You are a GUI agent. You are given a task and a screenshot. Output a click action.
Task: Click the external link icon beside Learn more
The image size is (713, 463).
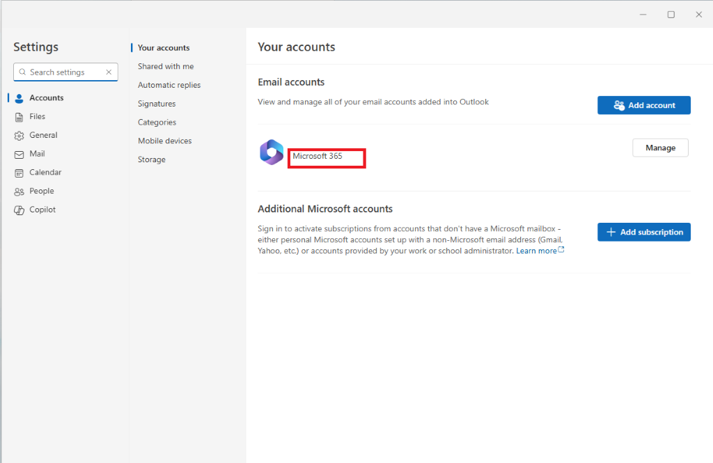[562, 249]
